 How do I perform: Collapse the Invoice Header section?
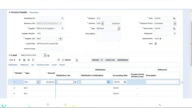point(10,12)
